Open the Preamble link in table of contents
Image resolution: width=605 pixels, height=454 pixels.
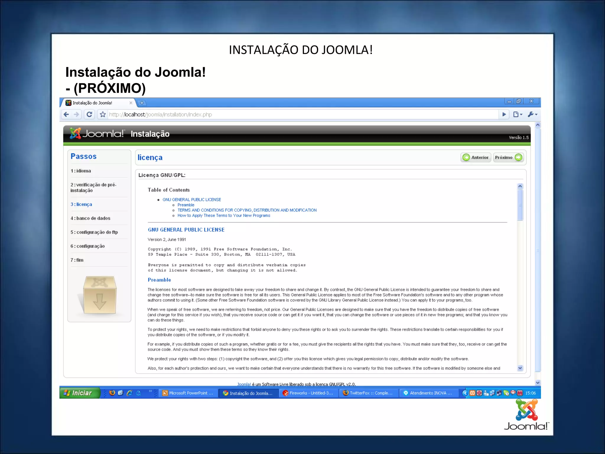(x=186, y=205)
